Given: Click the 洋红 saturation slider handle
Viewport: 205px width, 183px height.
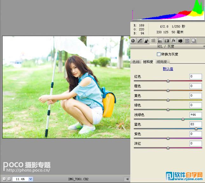Looking at the screenshot, I should click(168, 148).
